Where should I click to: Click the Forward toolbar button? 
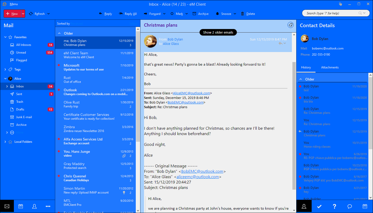click(x=152, y=14)
